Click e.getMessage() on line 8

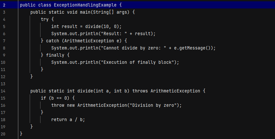[193, 48]
